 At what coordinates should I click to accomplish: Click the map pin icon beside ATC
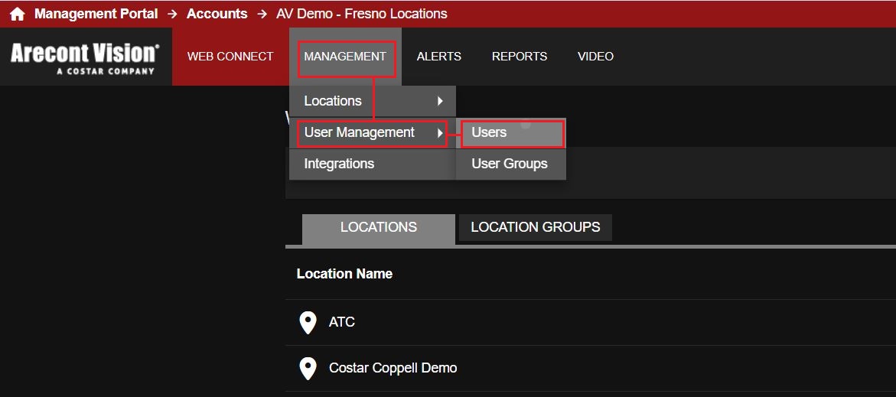tap(308, 322)
